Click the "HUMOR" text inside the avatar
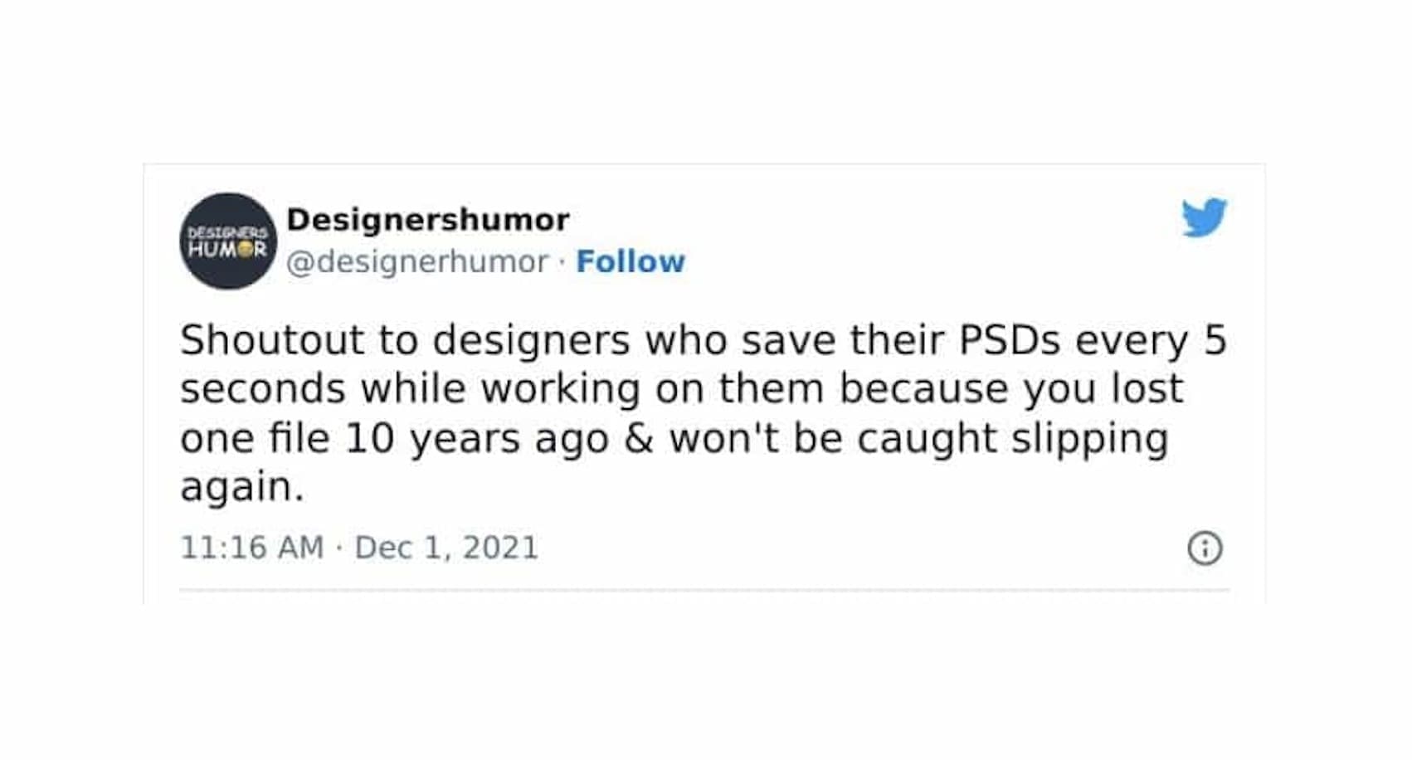This screenshot has width=1412, height=760. coord(227,249)
